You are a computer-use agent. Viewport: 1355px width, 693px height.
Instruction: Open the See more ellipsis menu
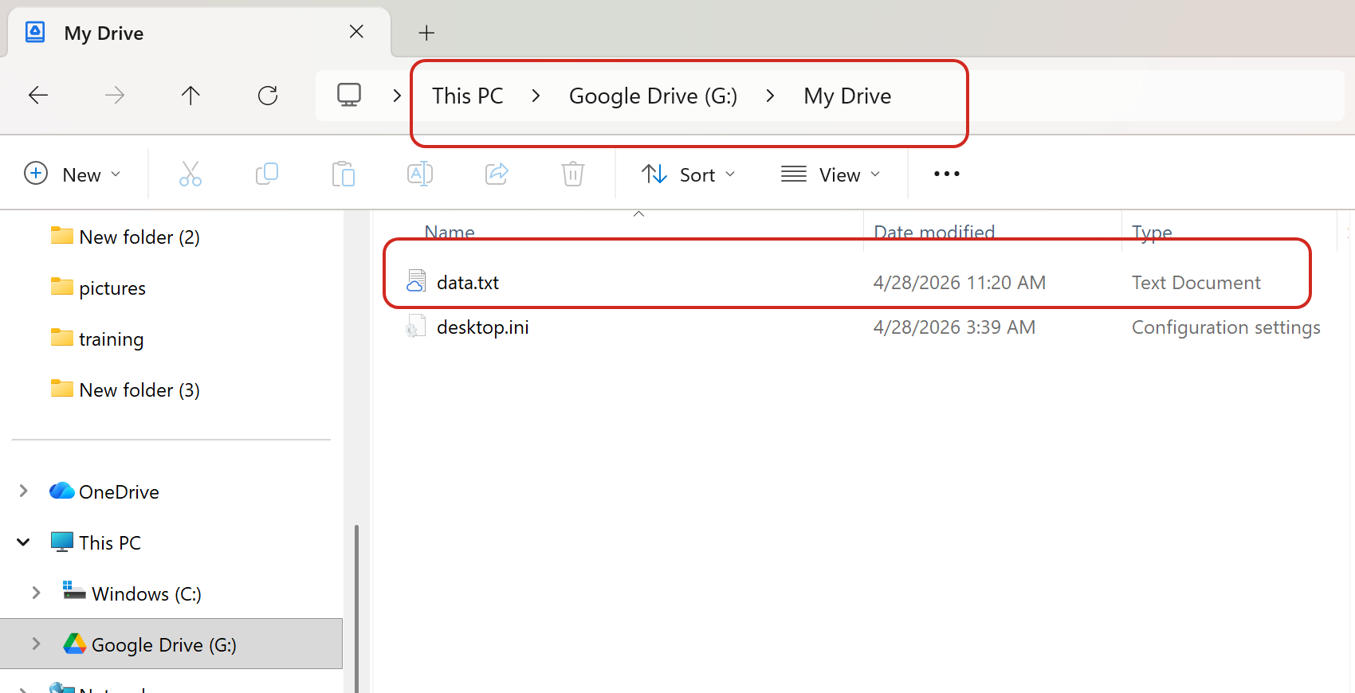click(946, 174)
